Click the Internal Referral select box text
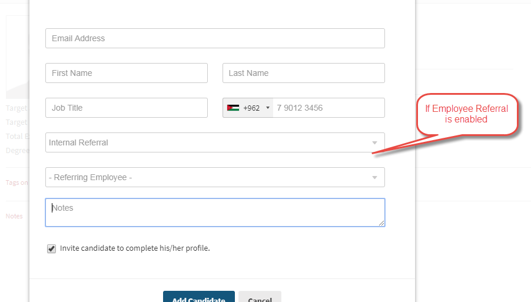 click(x=78, y=143)
